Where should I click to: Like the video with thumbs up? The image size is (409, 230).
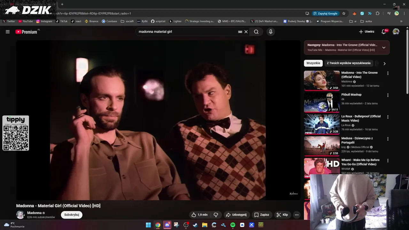pos(200,215)
